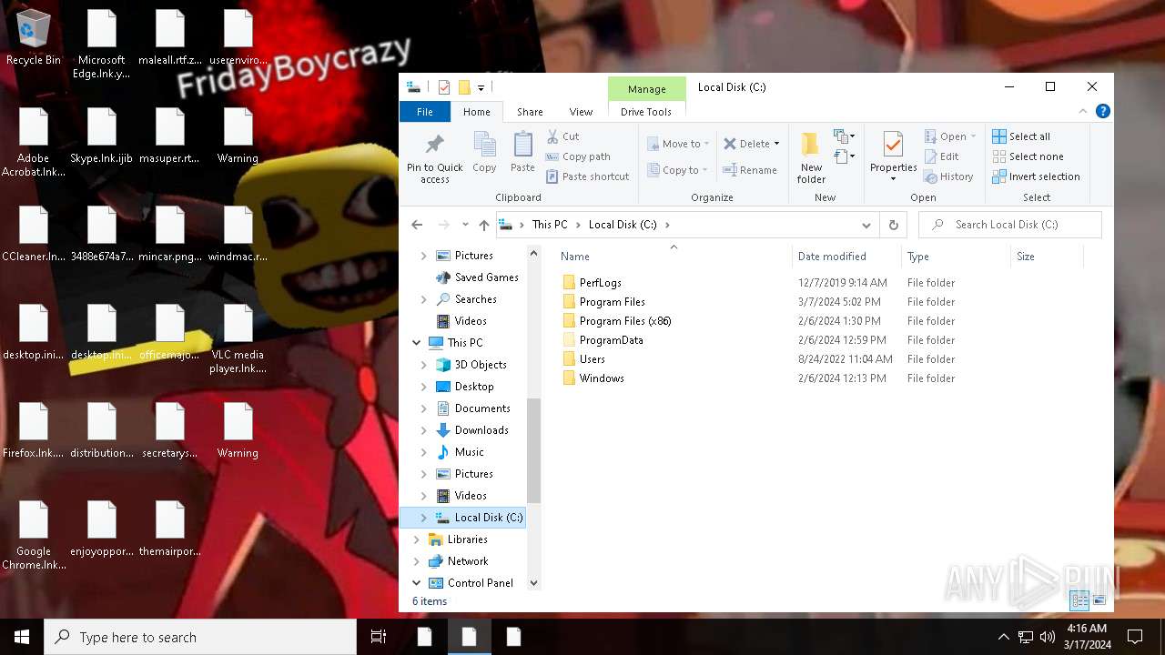Open the Easy access dropdown icon
This screenshot has width=1165, height=655.
point(844,156)
